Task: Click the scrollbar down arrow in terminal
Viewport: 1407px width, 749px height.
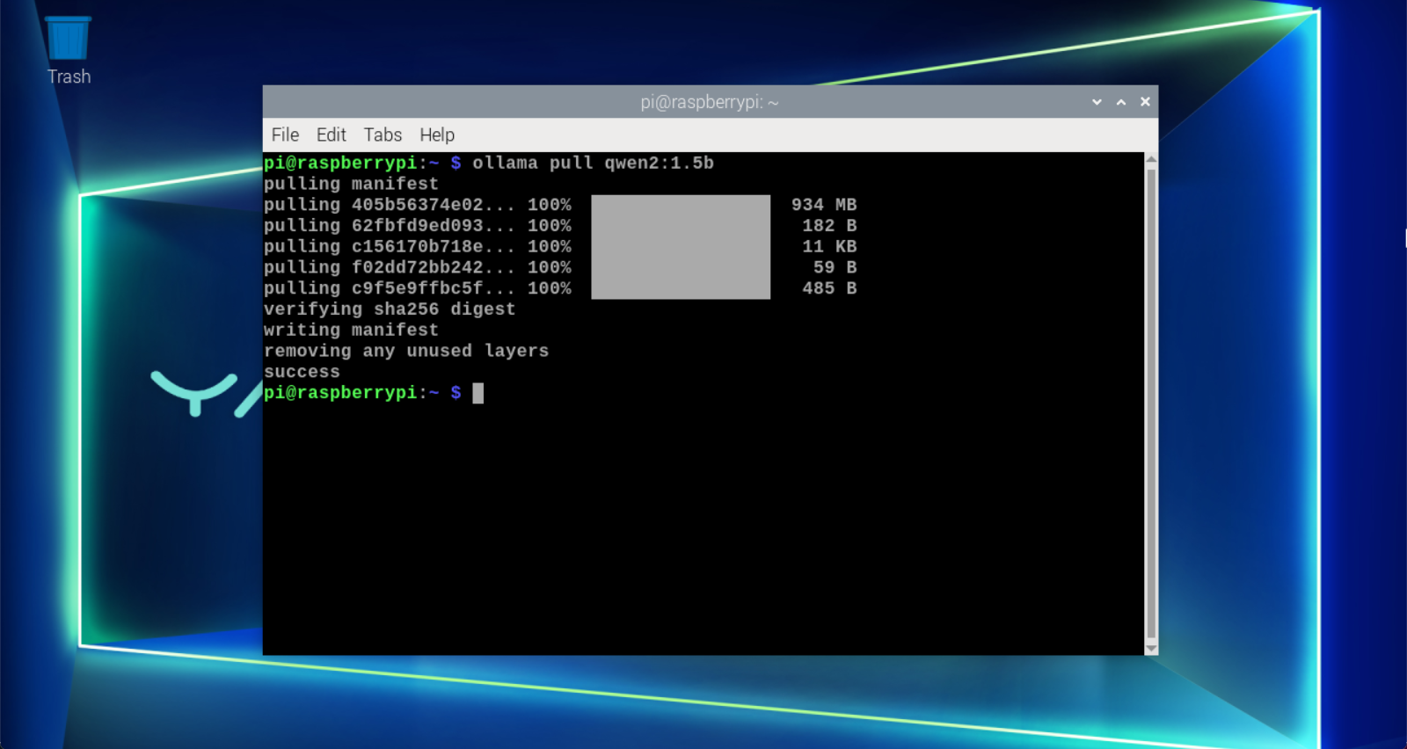Action: pyautogui.click(x=1151, y=649)
